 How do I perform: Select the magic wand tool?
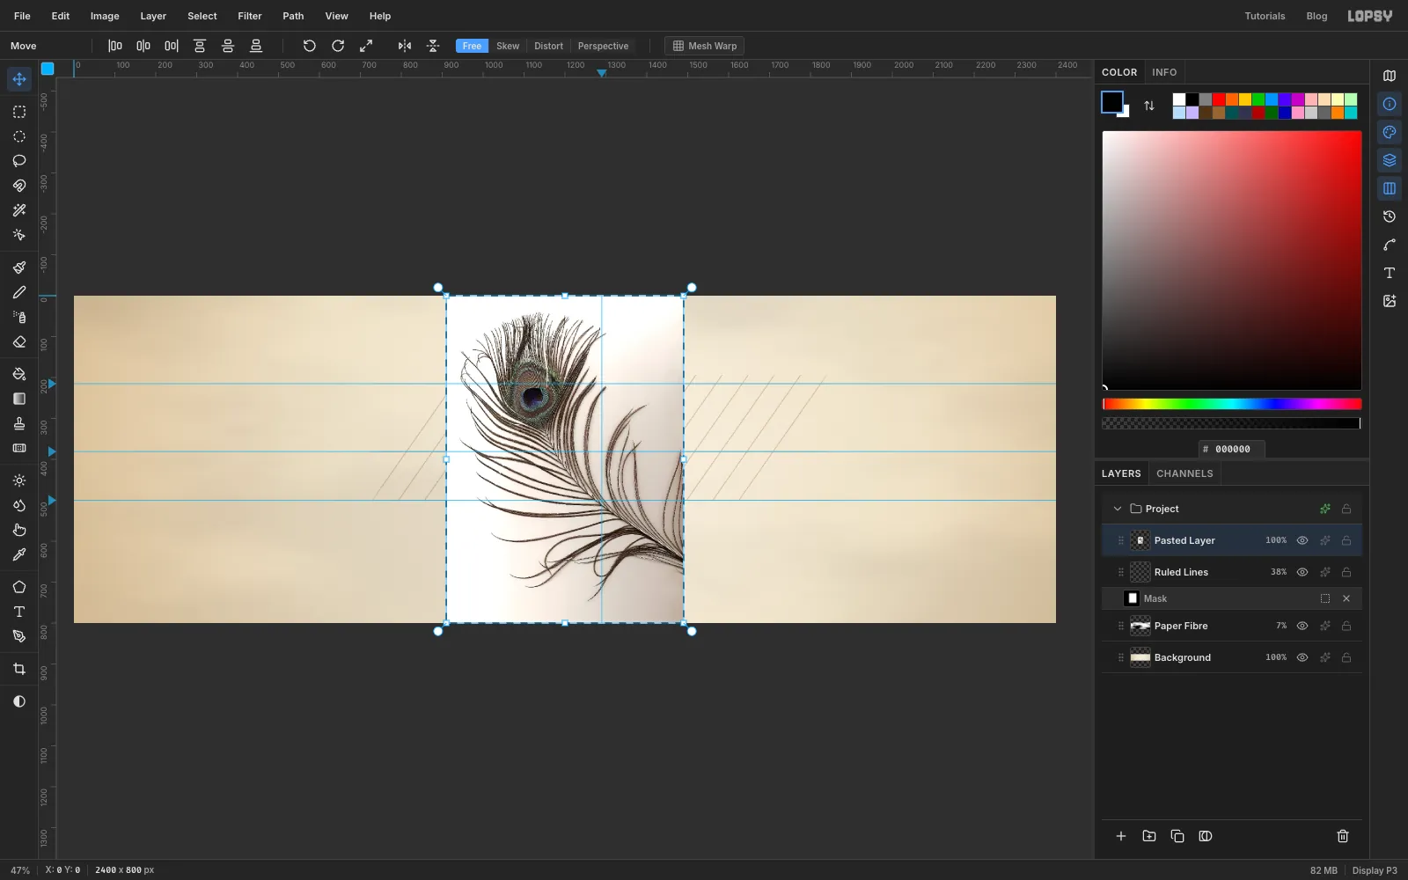pyautogui.click(x=19, y=210)
